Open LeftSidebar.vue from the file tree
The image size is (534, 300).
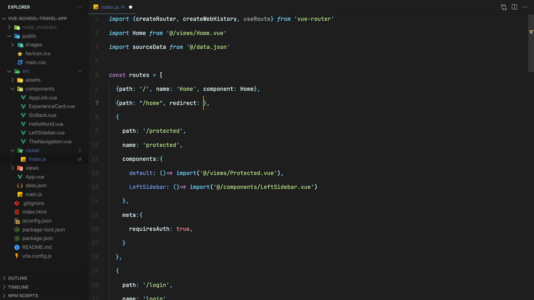pyautogui.click(x=46, y=133)
